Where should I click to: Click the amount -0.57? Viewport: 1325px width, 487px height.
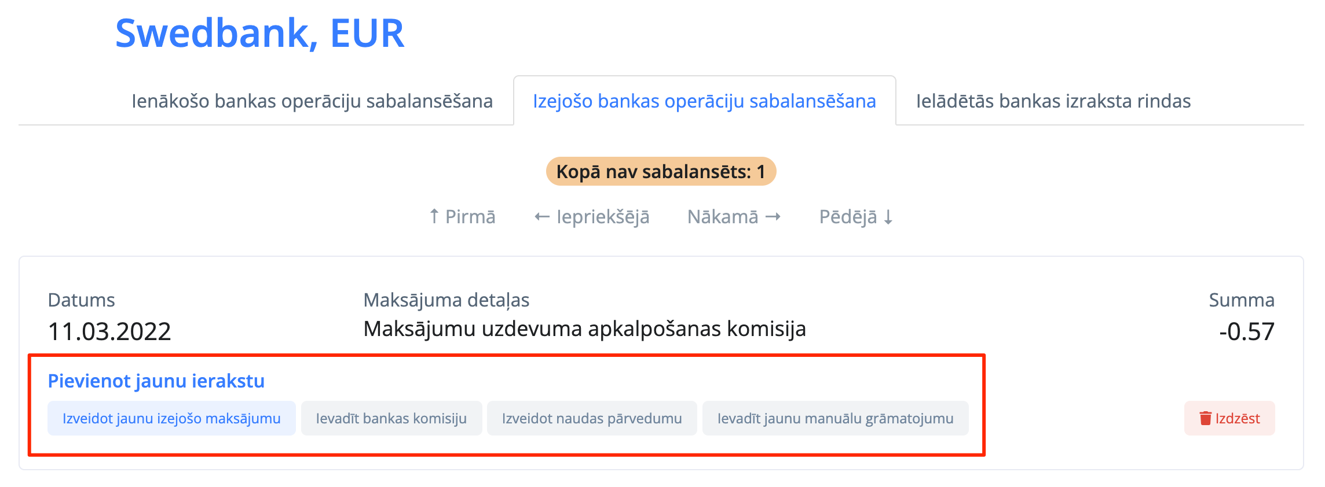click(x=1246, y=331)
